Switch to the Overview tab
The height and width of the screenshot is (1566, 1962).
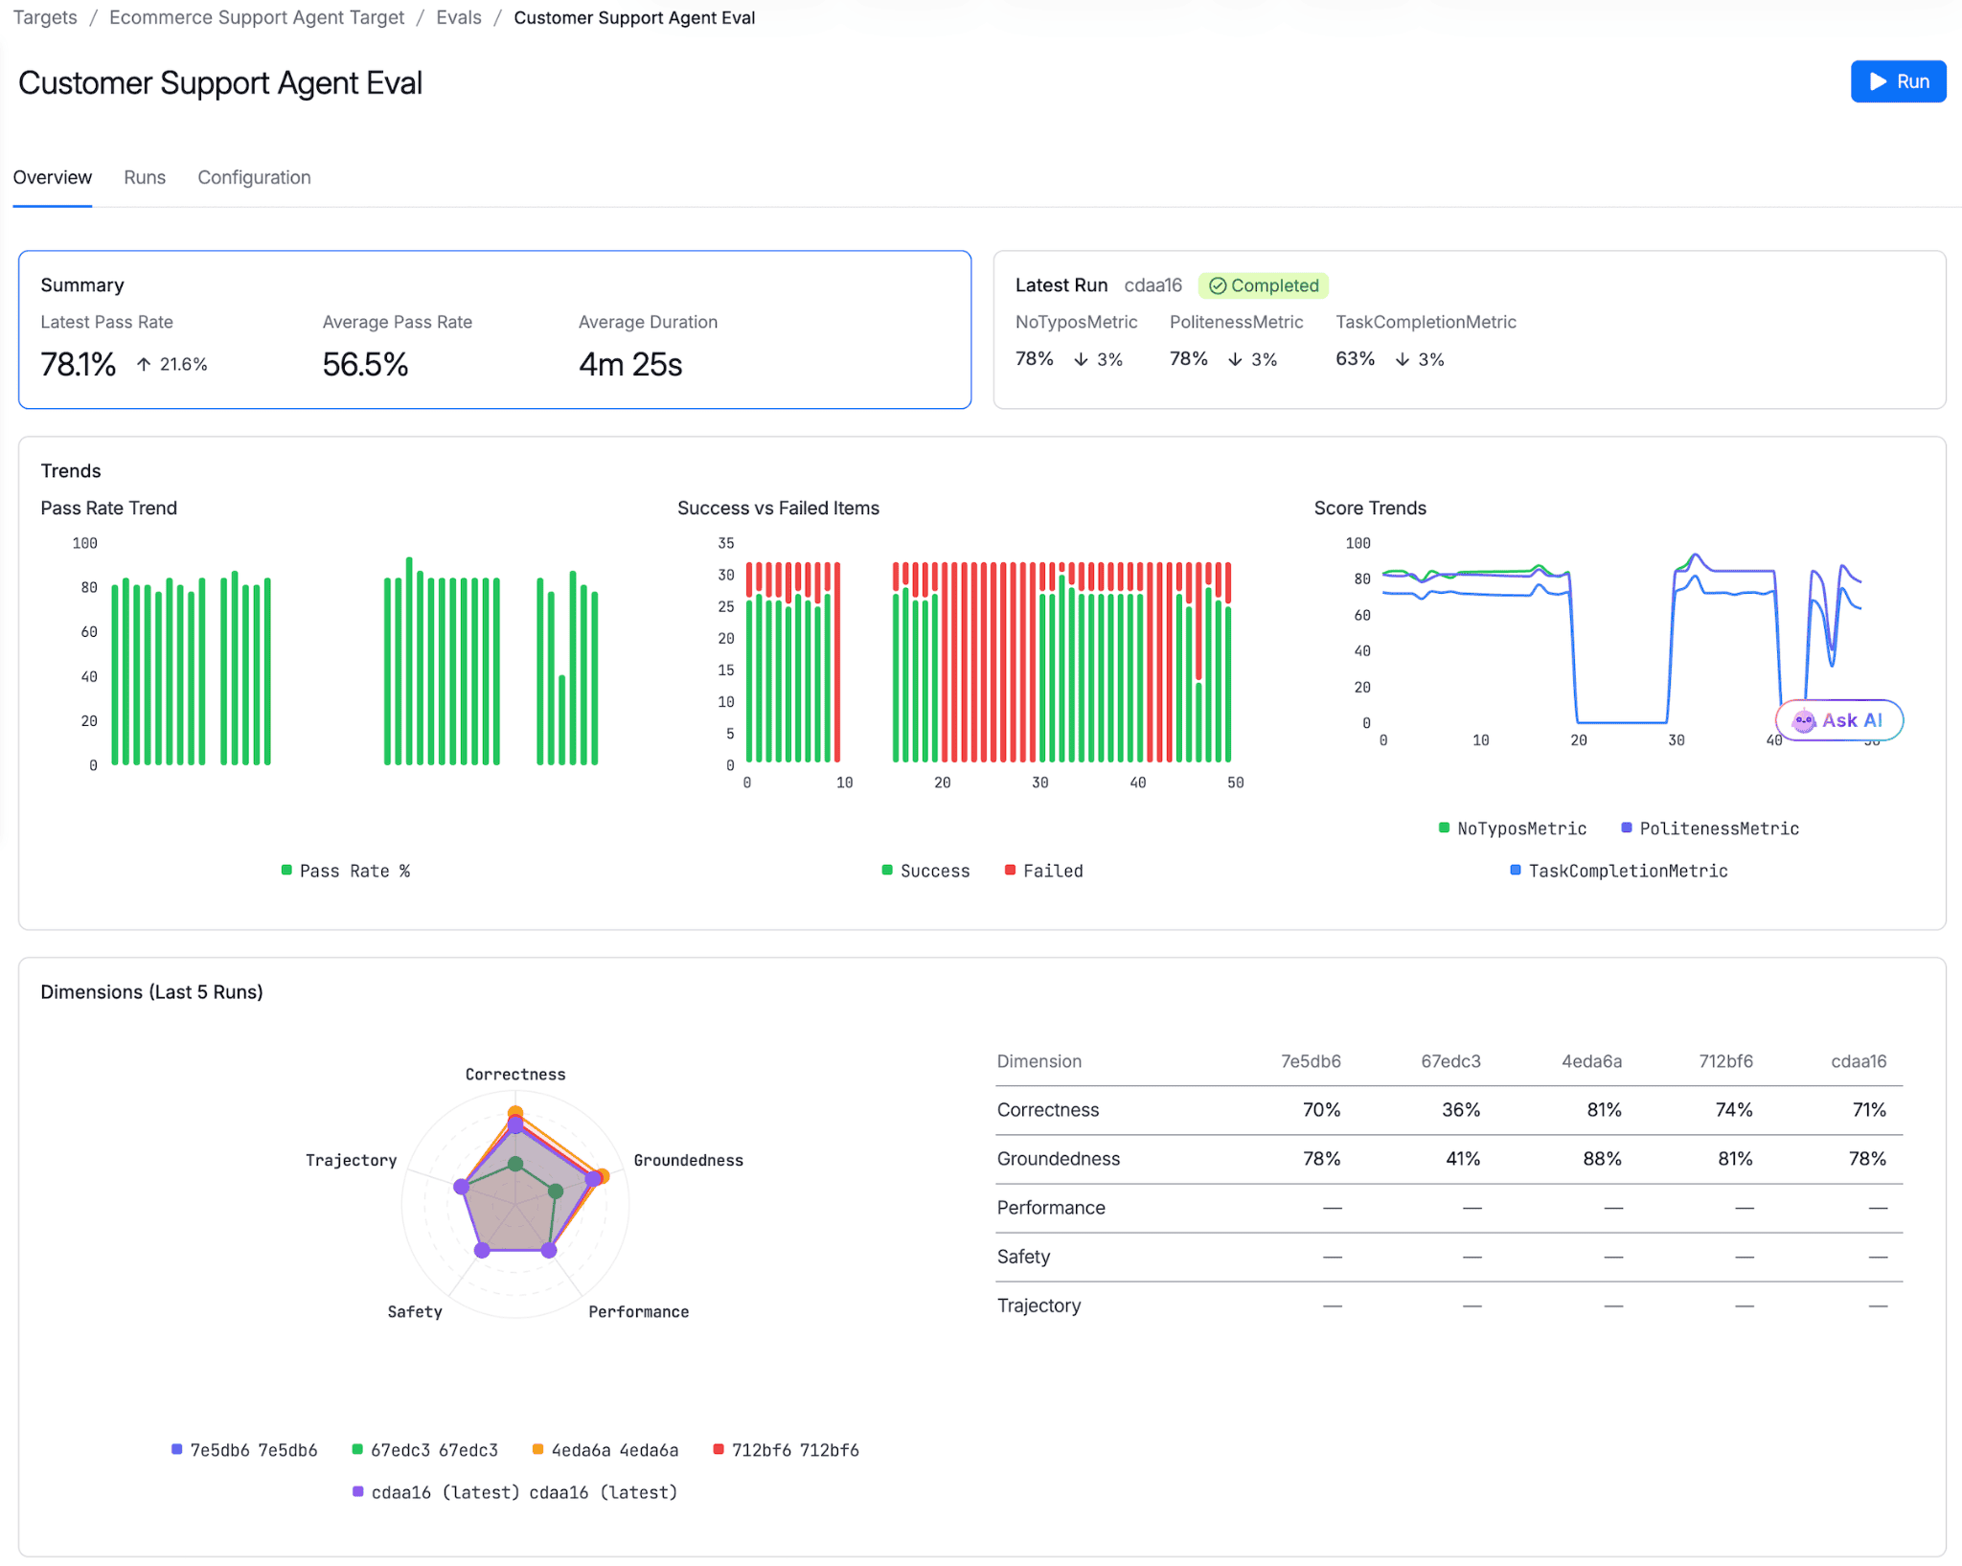[x=53, y=177]
